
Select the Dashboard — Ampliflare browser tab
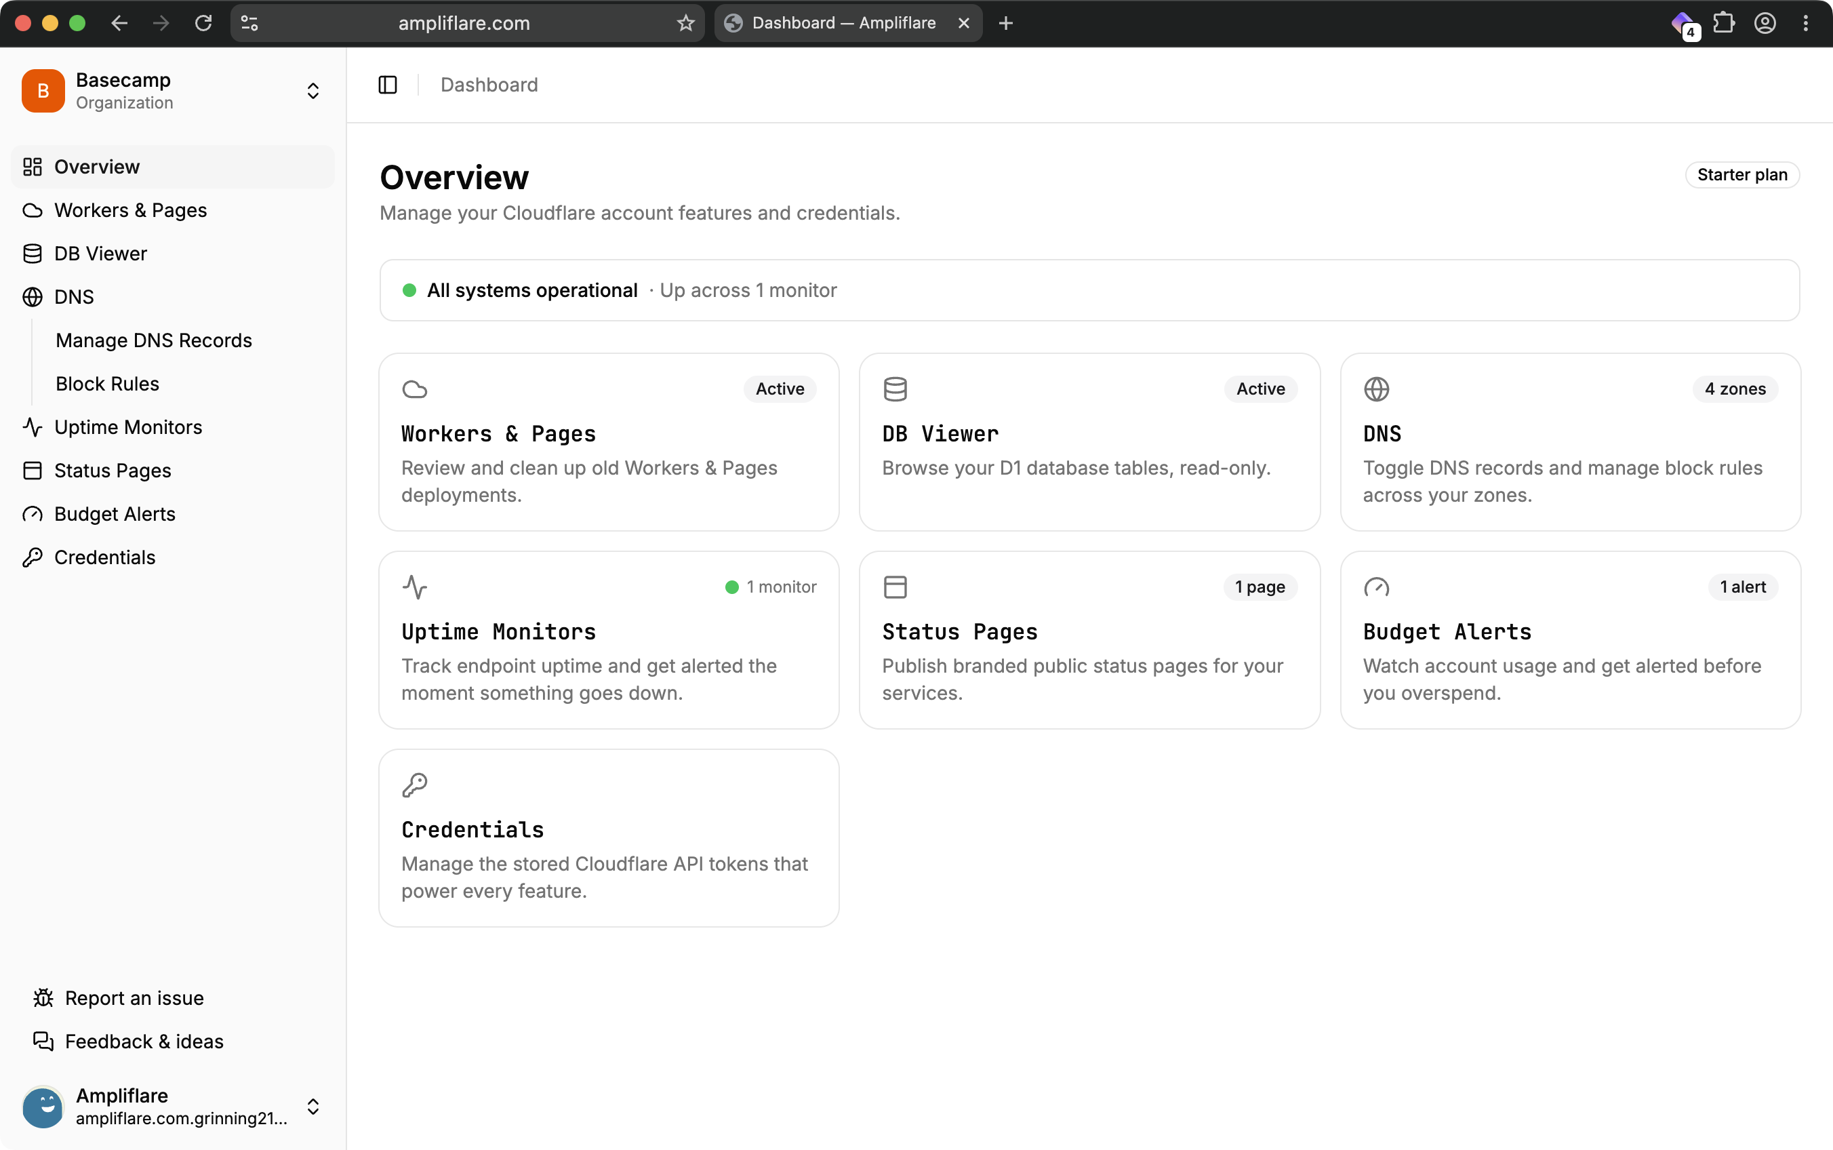tap(848, 23)
